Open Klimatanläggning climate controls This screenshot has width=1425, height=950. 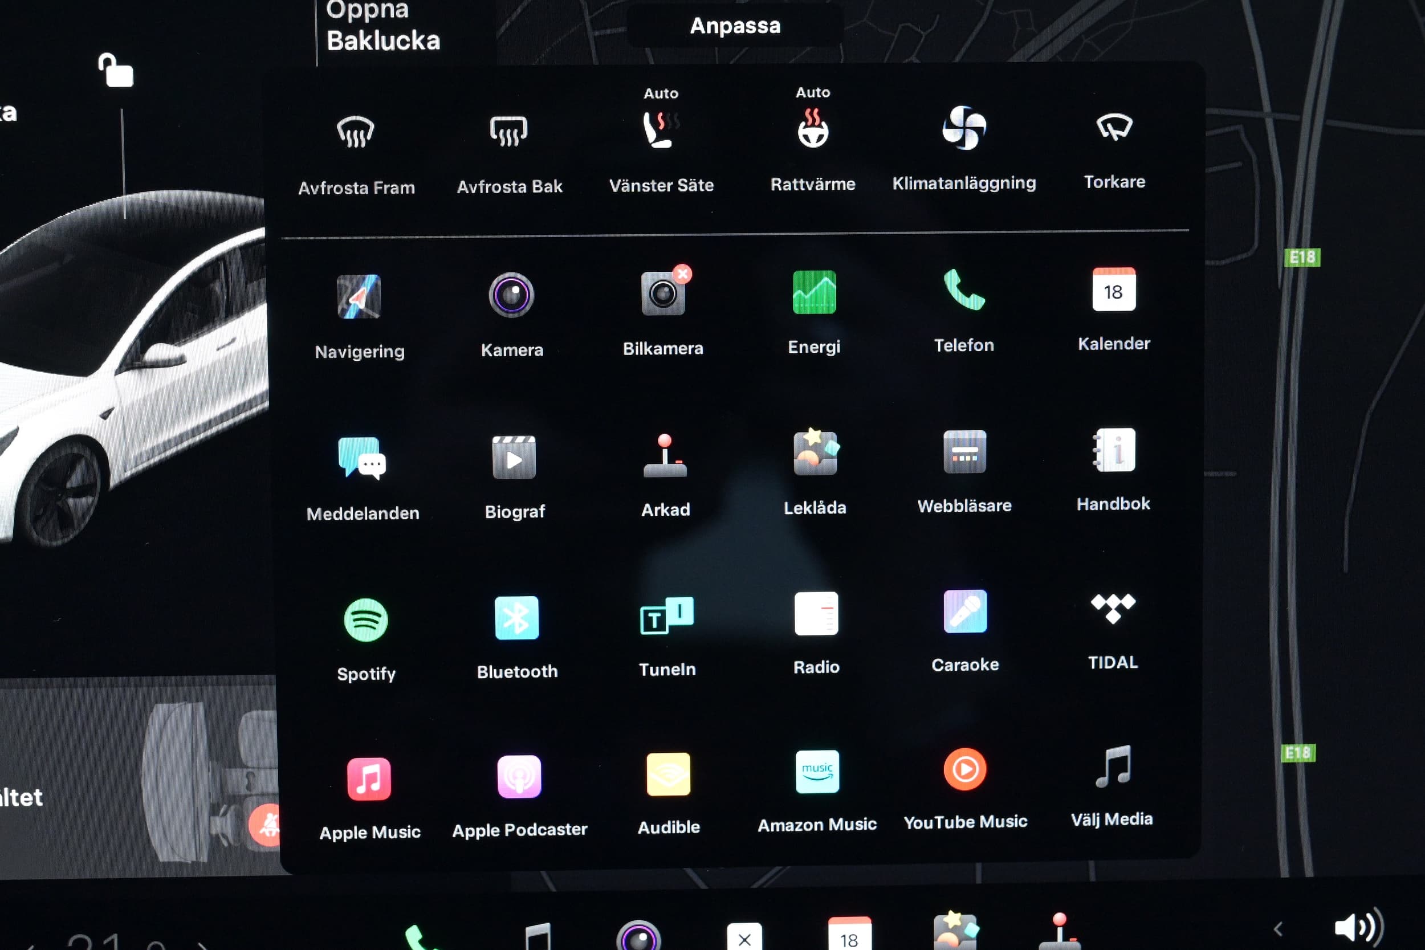(x=964, y=128)
